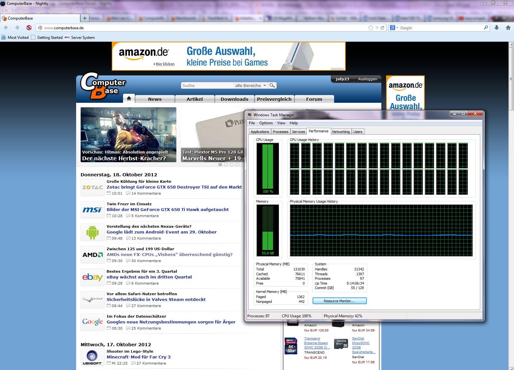
Task: Click the Google browser search field
Action: pyautogui.click(x=440, y=28)
